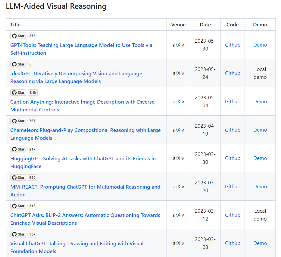
Task: Open the Github link for MM-REACT
Action: pyautogui.click(x=233, y=187)
